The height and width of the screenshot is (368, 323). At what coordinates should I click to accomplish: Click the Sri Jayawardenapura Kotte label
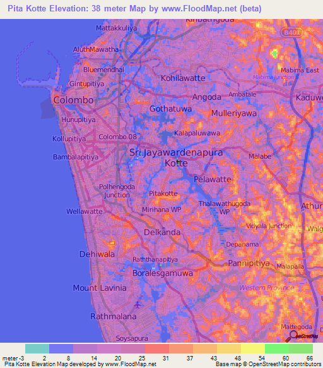(176, 157)
